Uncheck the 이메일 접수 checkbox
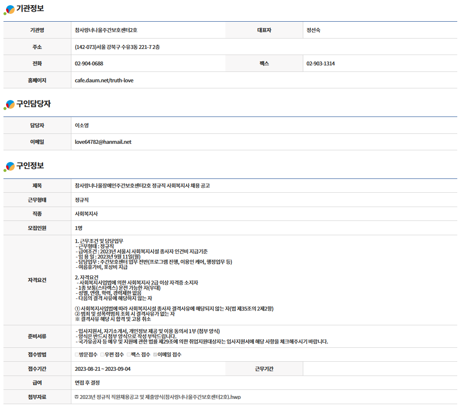 [155, 355]
